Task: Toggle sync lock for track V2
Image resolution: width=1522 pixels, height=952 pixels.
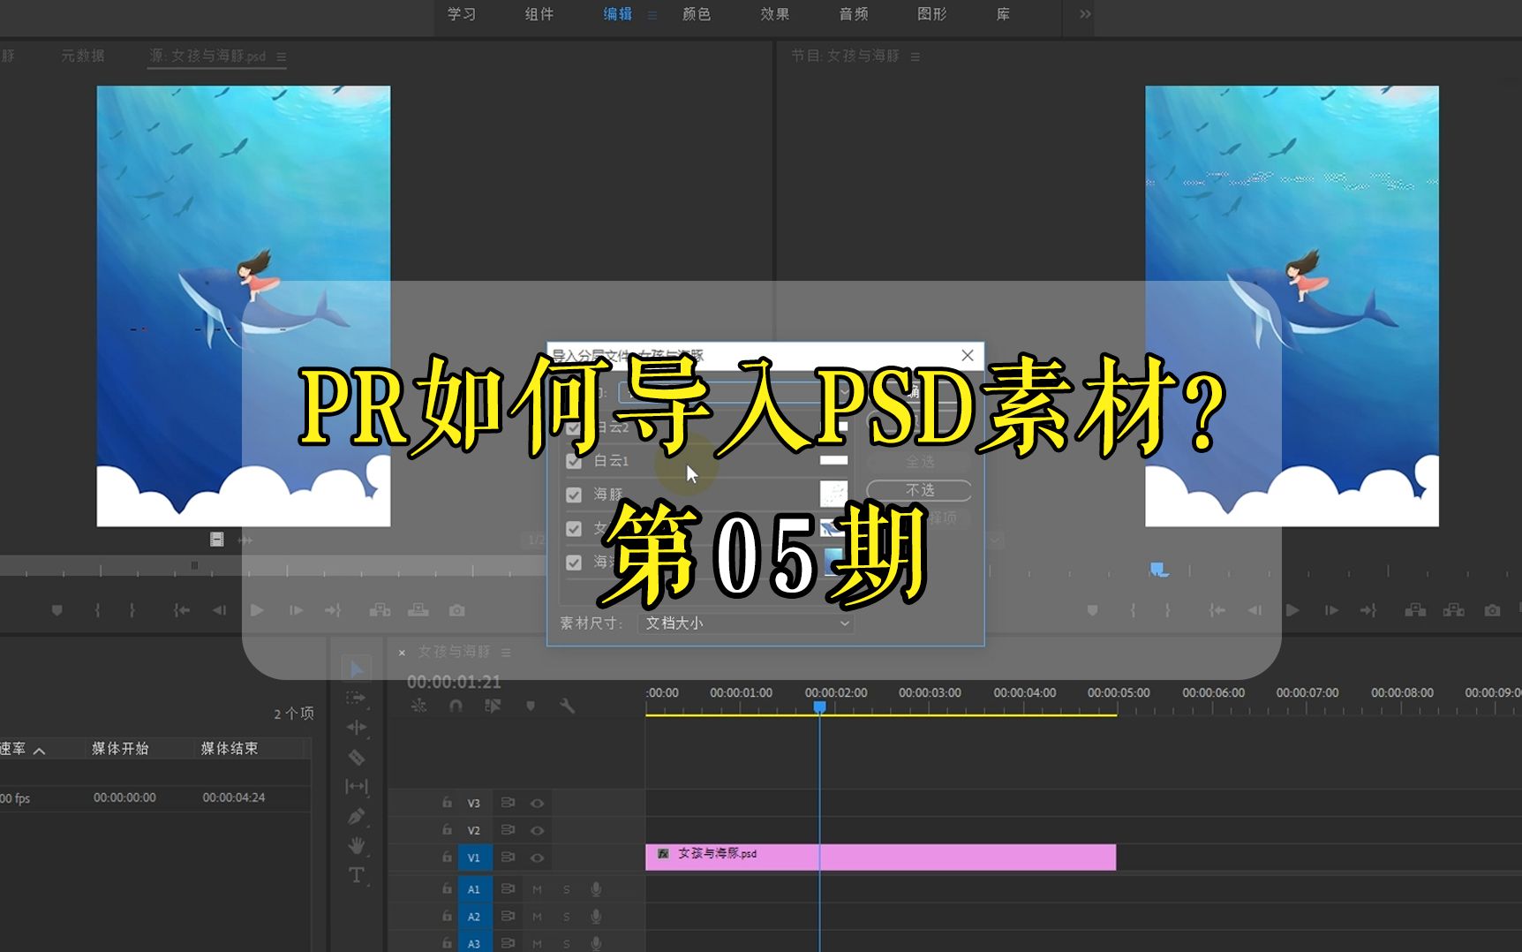Action: [x=508, y=830]
